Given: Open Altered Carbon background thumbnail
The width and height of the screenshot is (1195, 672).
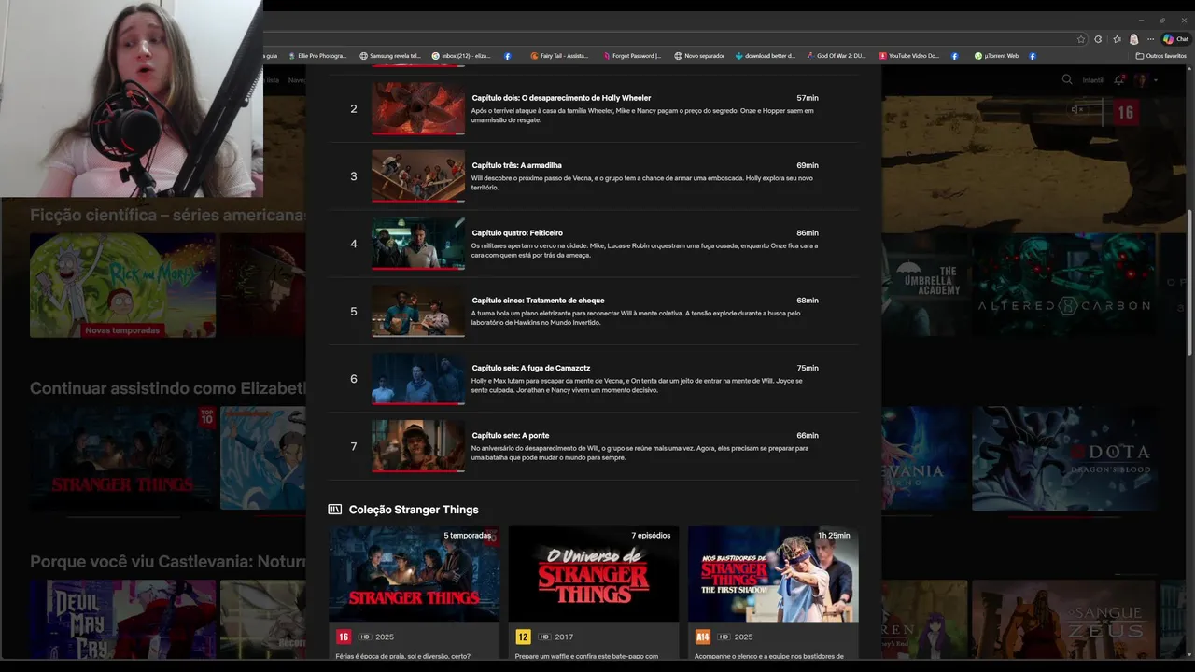Looking at the screenshot, I should tap(1064, 285).
